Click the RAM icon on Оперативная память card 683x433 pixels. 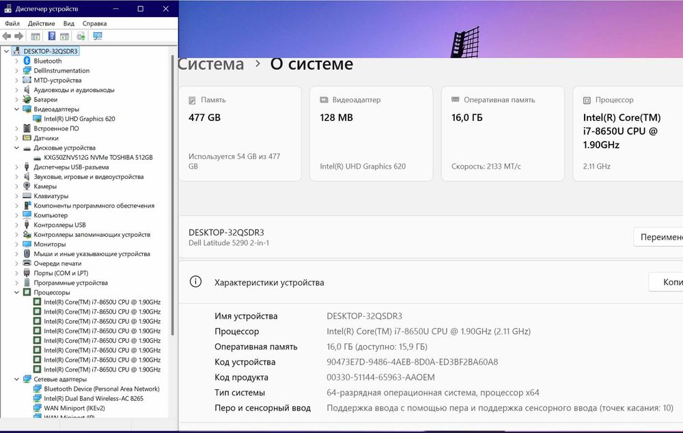455,100
